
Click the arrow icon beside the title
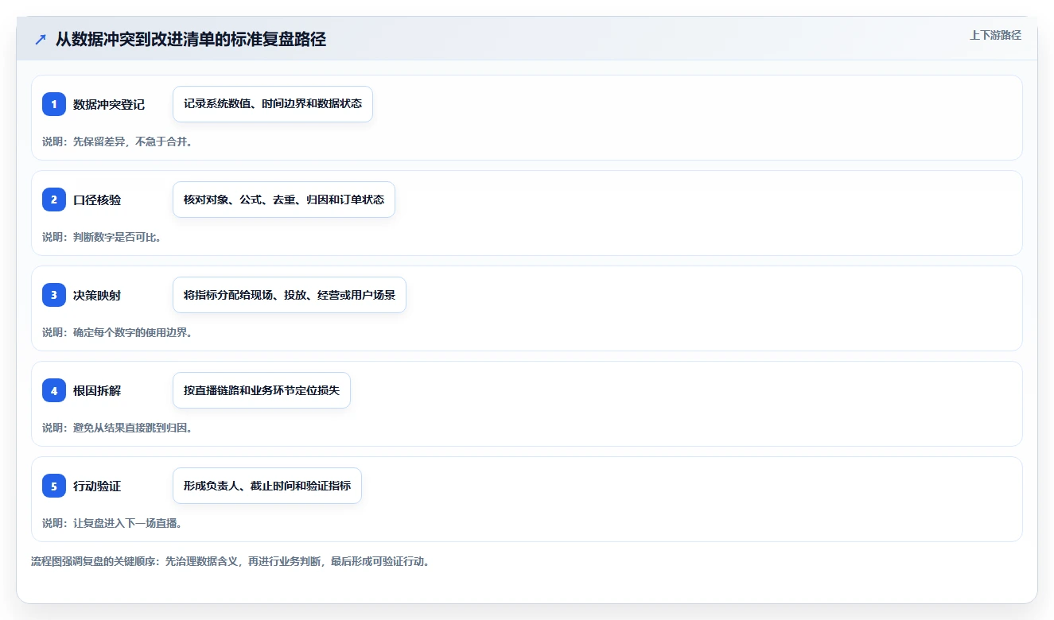[x=41, y=39]
